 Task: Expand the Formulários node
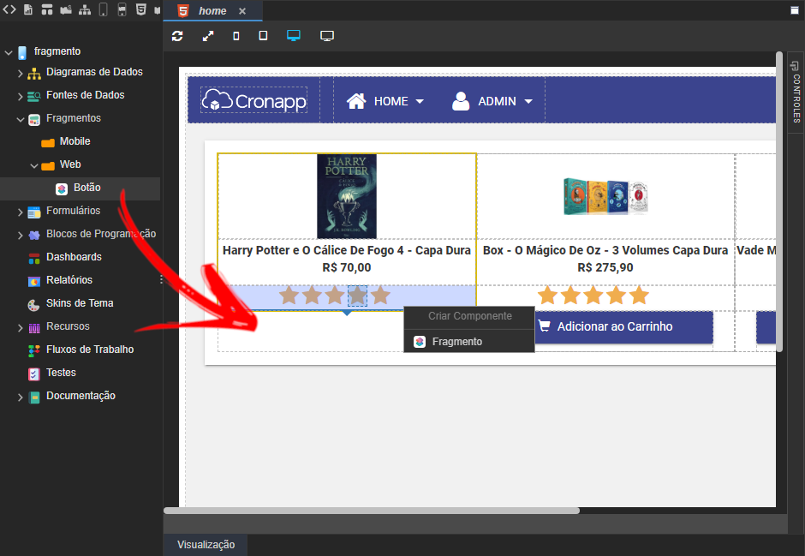click(x=20, y=212)
